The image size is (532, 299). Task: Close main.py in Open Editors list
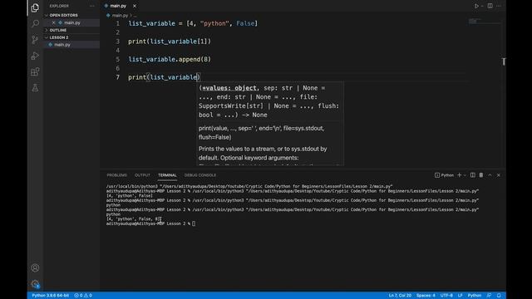click(53, 22)
